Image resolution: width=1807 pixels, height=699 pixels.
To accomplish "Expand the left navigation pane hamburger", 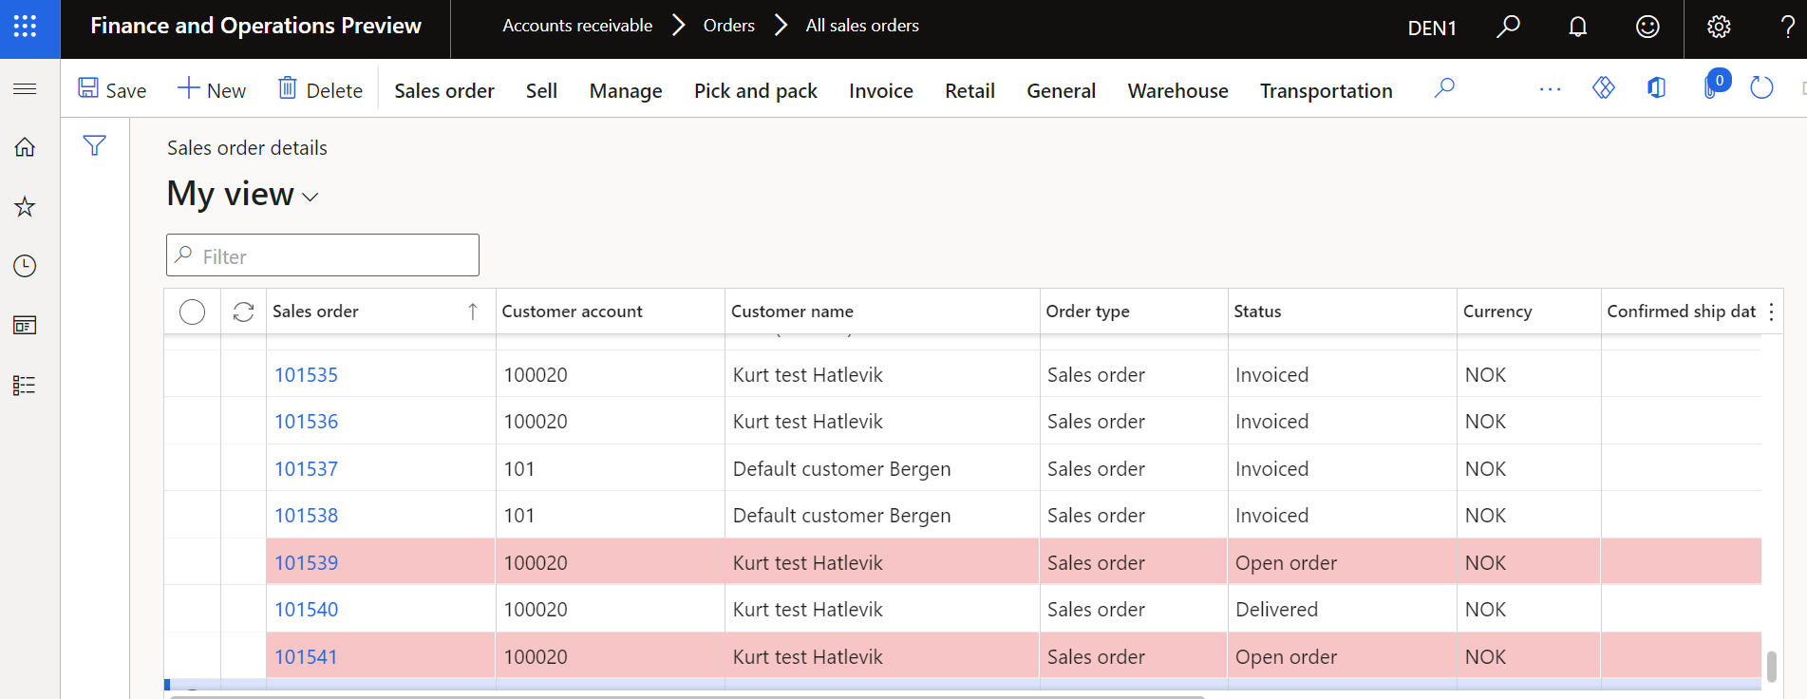I will click(x=25, y=89).
